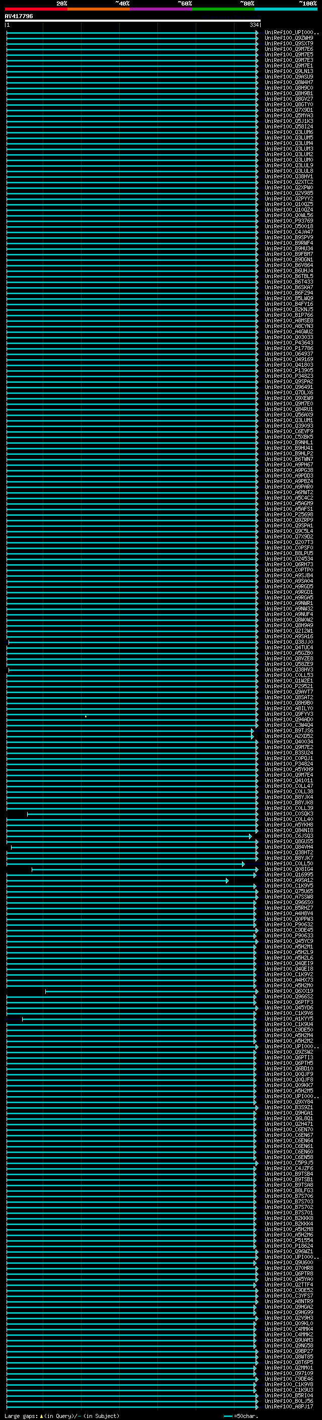The height and width of the screenshot is (1420, 322).
Task: Open hit UniRef100_Q9SXT9
Action: pyautogui.click(x=289, y=43)
